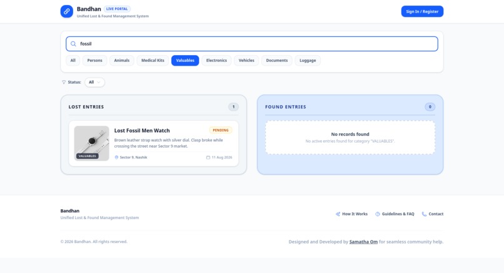
Task: Click the Bandhan header title
Action: tap(89, 9)
